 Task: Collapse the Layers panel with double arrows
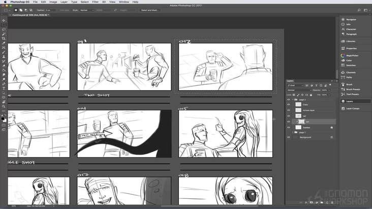(x=332, y=81)
